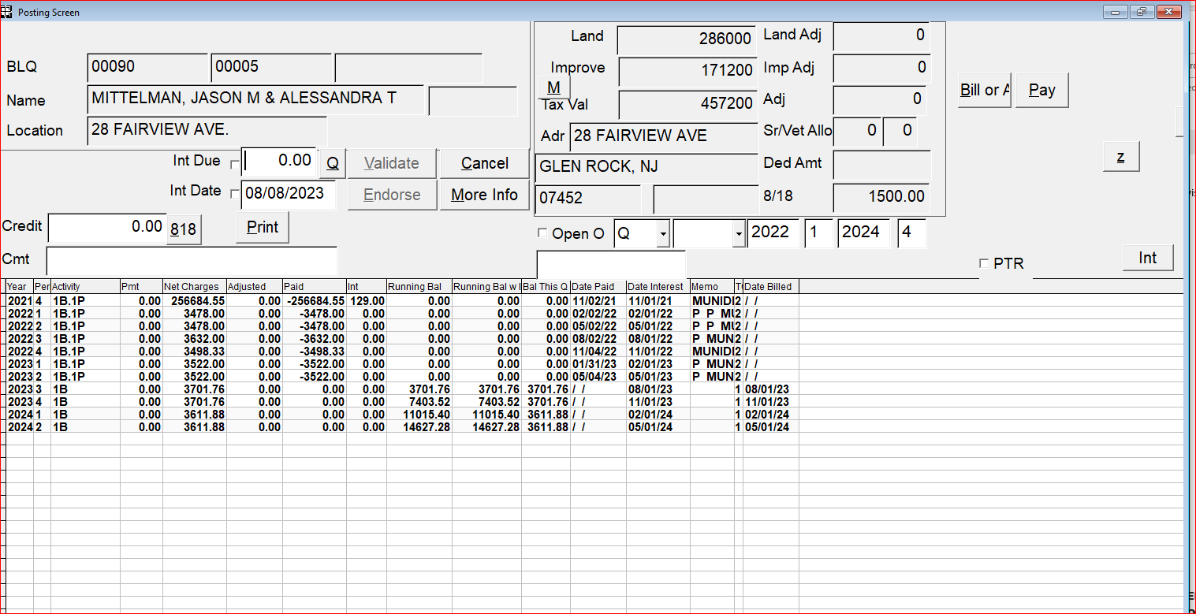Click into the Cmt comment field
1196x614 pixels.
coord(192,259)
